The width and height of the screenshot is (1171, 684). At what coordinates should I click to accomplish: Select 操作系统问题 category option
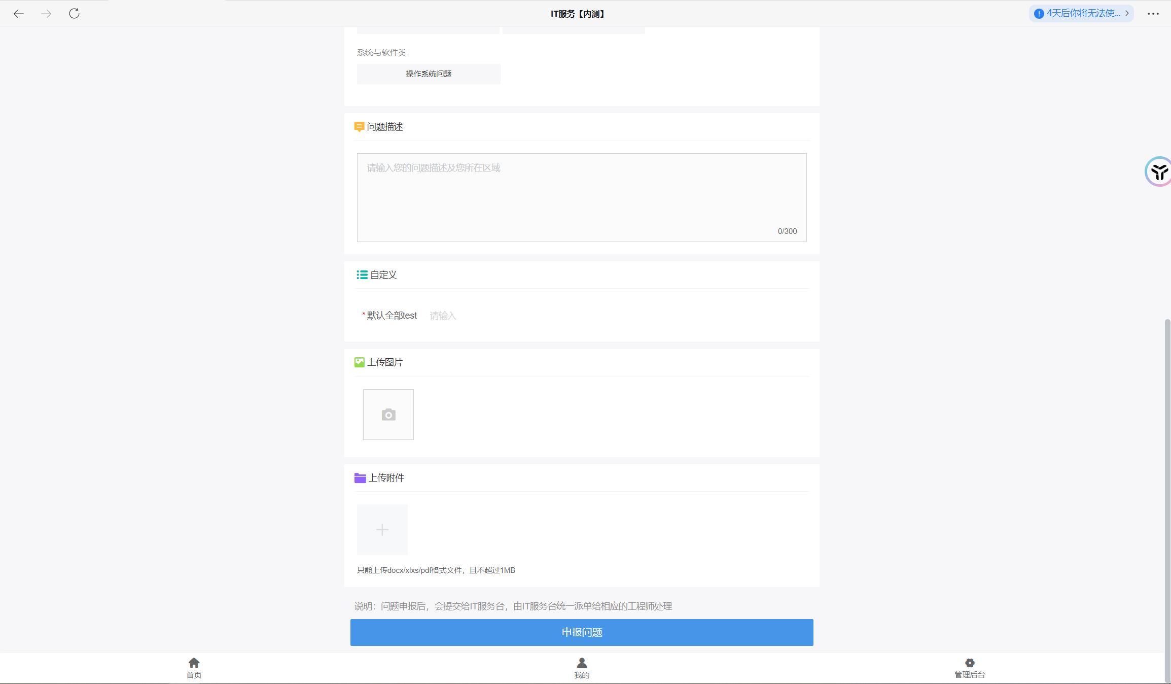428,74
